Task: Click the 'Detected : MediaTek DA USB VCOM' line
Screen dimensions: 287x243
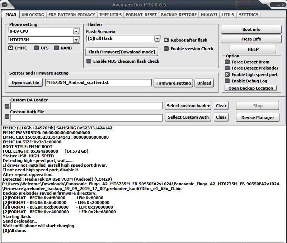Action: (x=57, y=179)
